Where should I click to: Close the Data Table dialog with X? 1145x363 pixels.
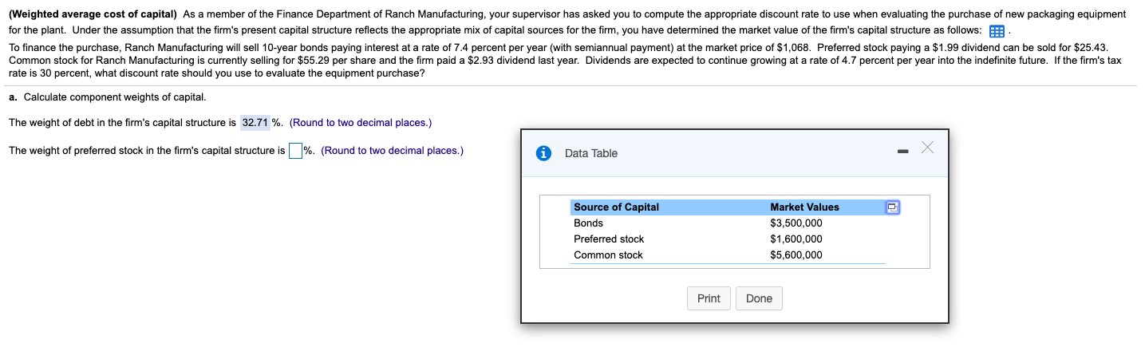point(926,147)
